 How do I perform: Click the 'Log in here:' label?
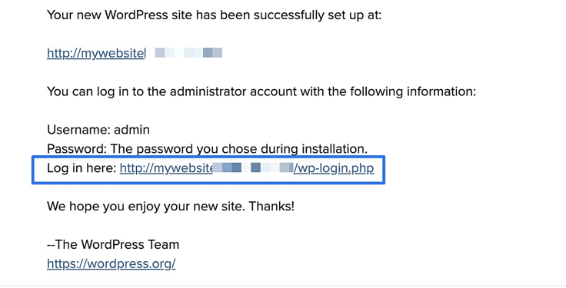coord(82,168)
